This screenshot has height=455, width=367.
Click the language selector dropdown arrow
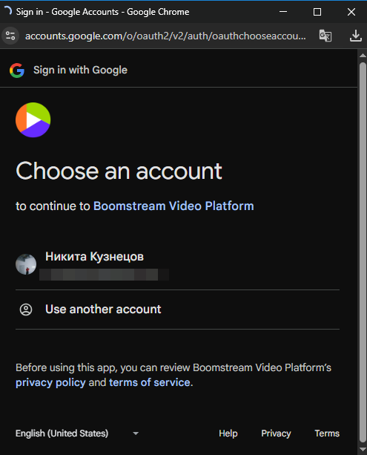(x=136, y=433)
